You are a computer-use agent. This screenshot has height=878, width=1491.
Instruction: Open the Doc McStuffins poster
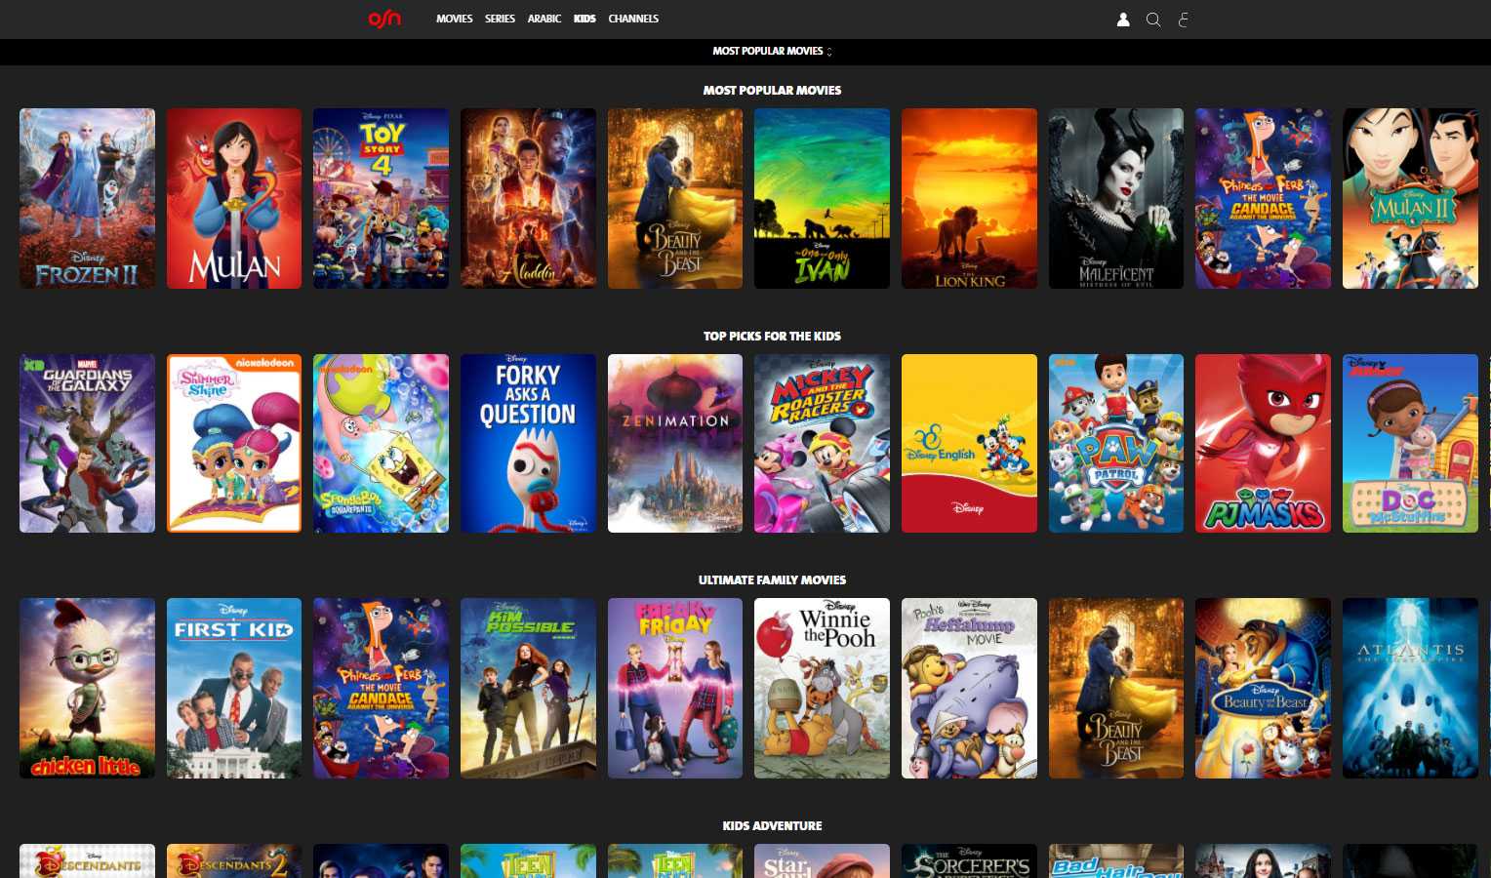pyautogui.click(x=1410, y=443)
